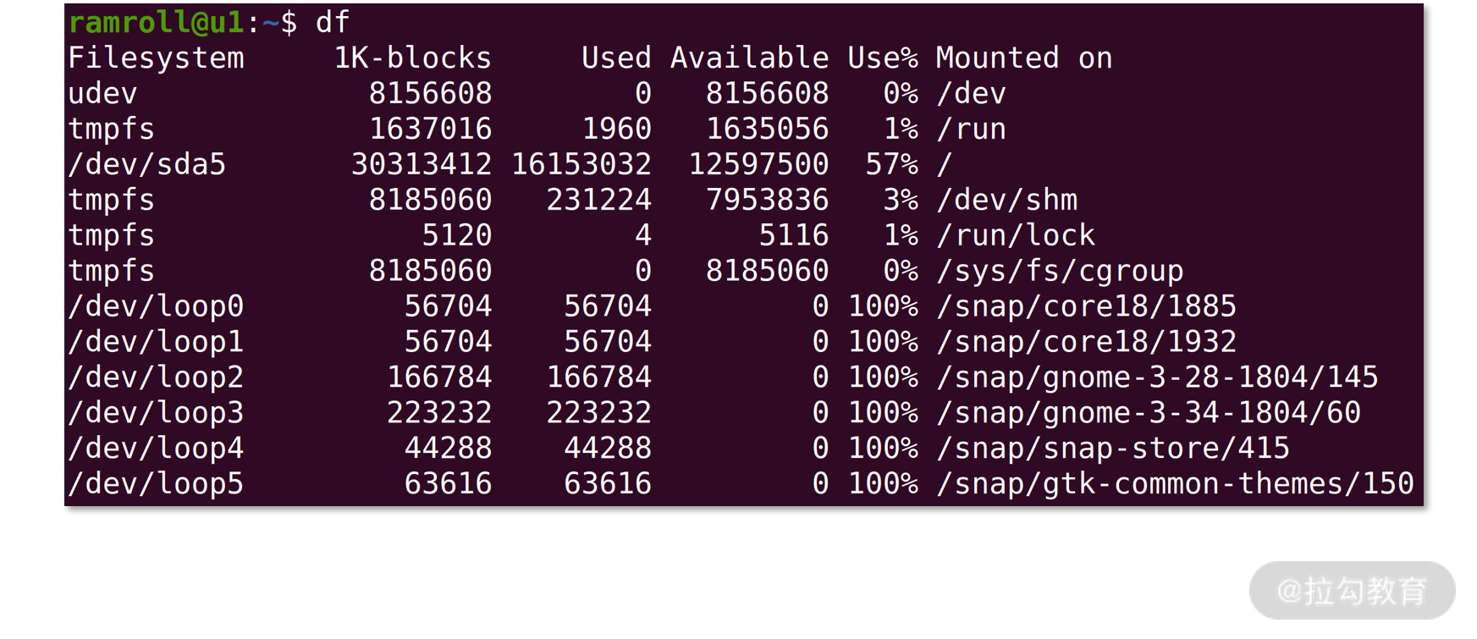1477x639 pixels.
Task: Click the Use% column header
Action: coord(883,58)
